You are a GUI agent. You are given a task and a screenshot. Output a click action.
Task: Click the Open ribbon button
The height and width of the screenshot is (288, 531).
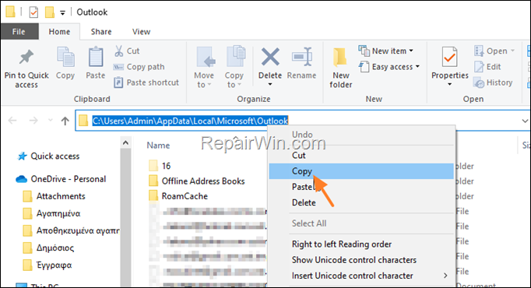(x=494, y=51)
